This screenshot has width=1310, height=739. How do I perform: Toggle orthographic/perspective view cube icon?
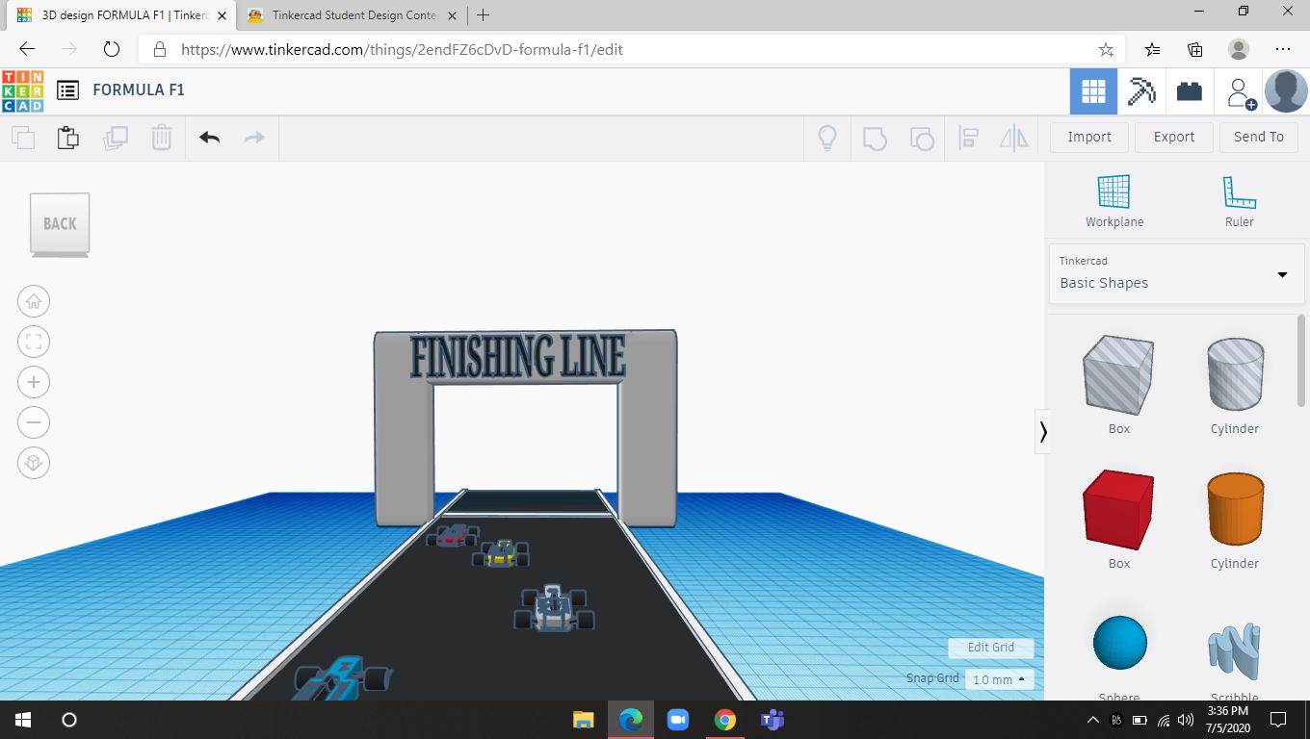click(34, 463)
